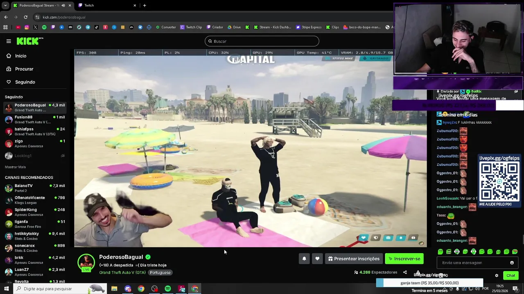Open Procurar in the sidebar

click(24, 69)
